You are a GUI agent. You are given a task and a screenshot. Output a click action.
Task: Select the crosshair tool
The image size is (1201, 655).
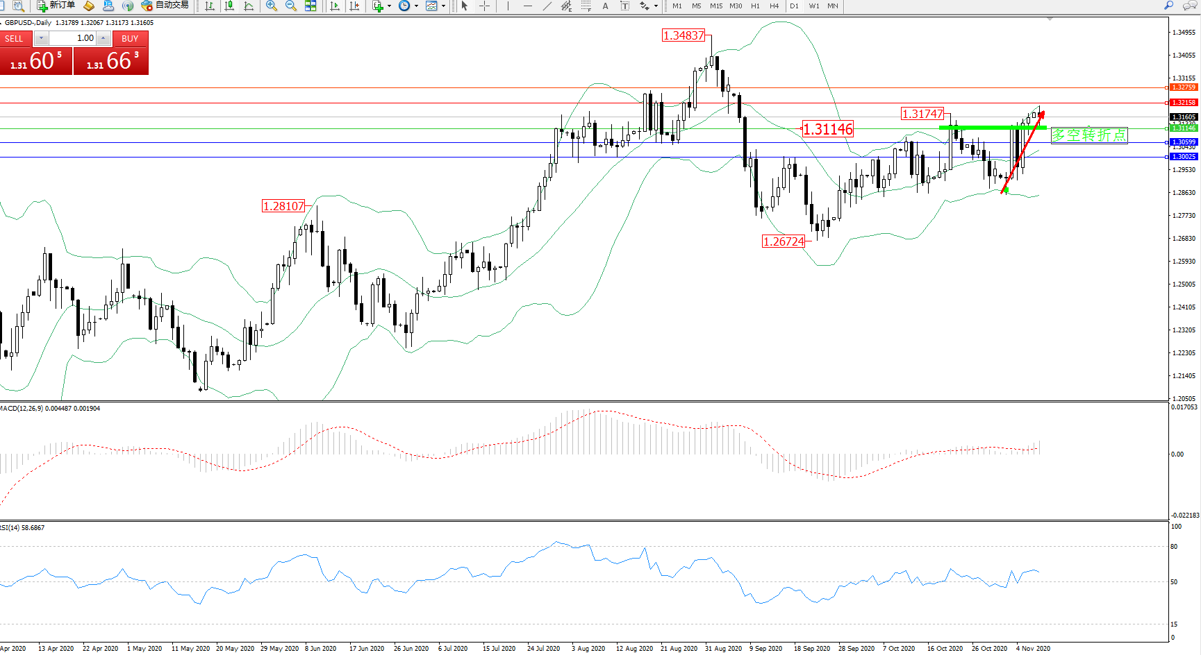pos(485,6)
